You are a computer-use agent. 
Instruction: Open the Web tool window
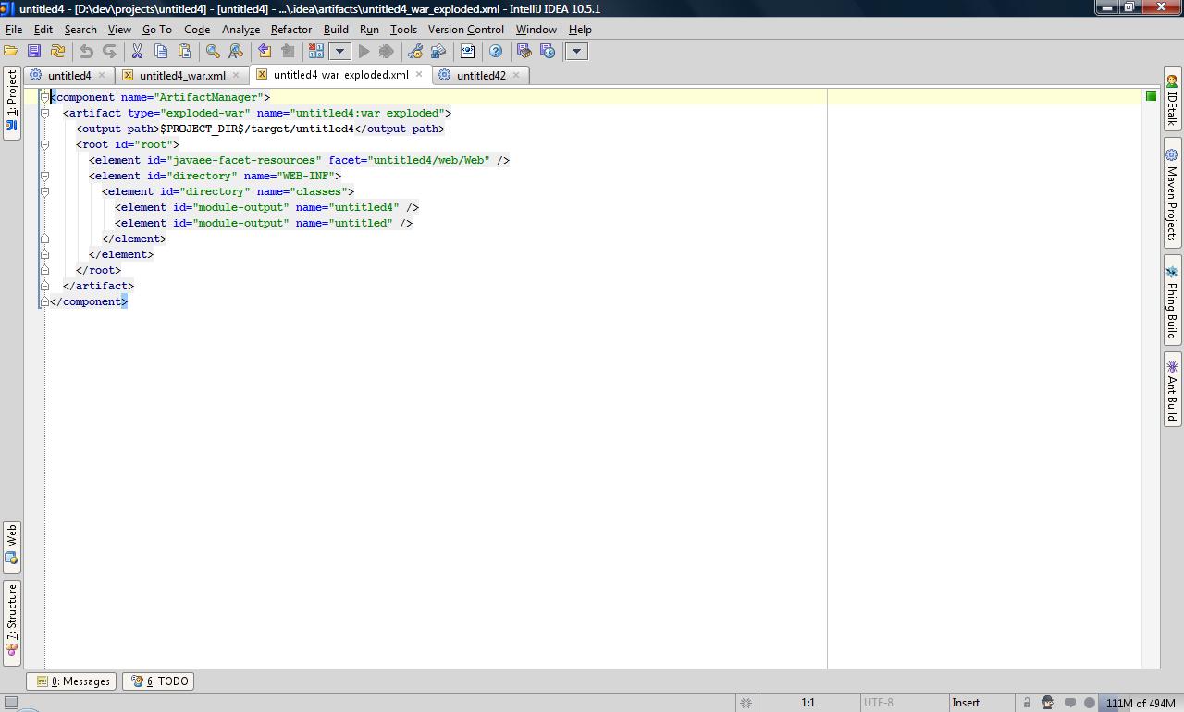pyautogui.click(x=12, y=546)
